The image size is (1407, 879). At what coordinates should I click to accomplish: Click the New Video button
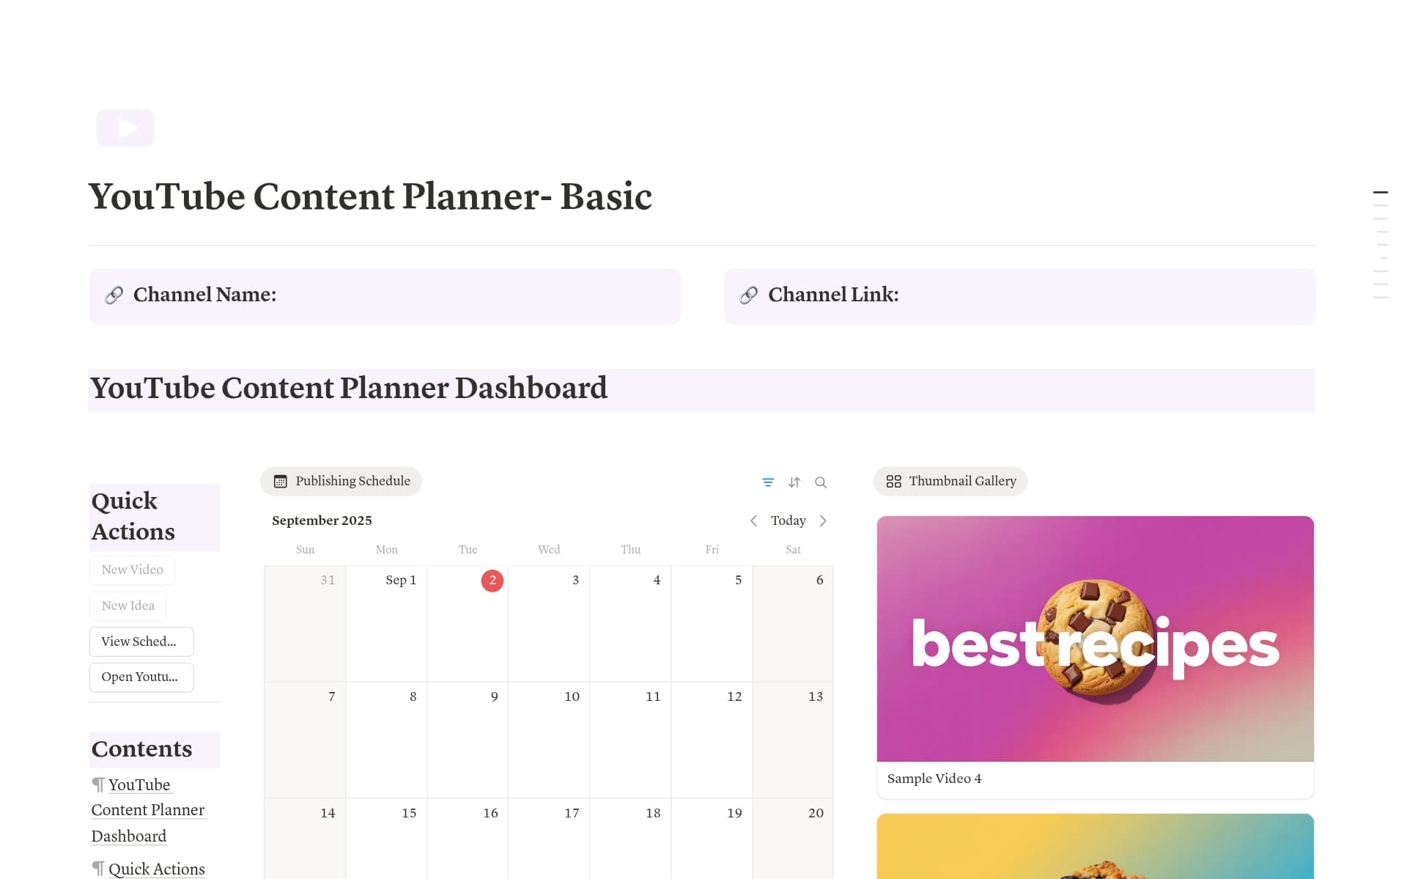pos(132,570)
